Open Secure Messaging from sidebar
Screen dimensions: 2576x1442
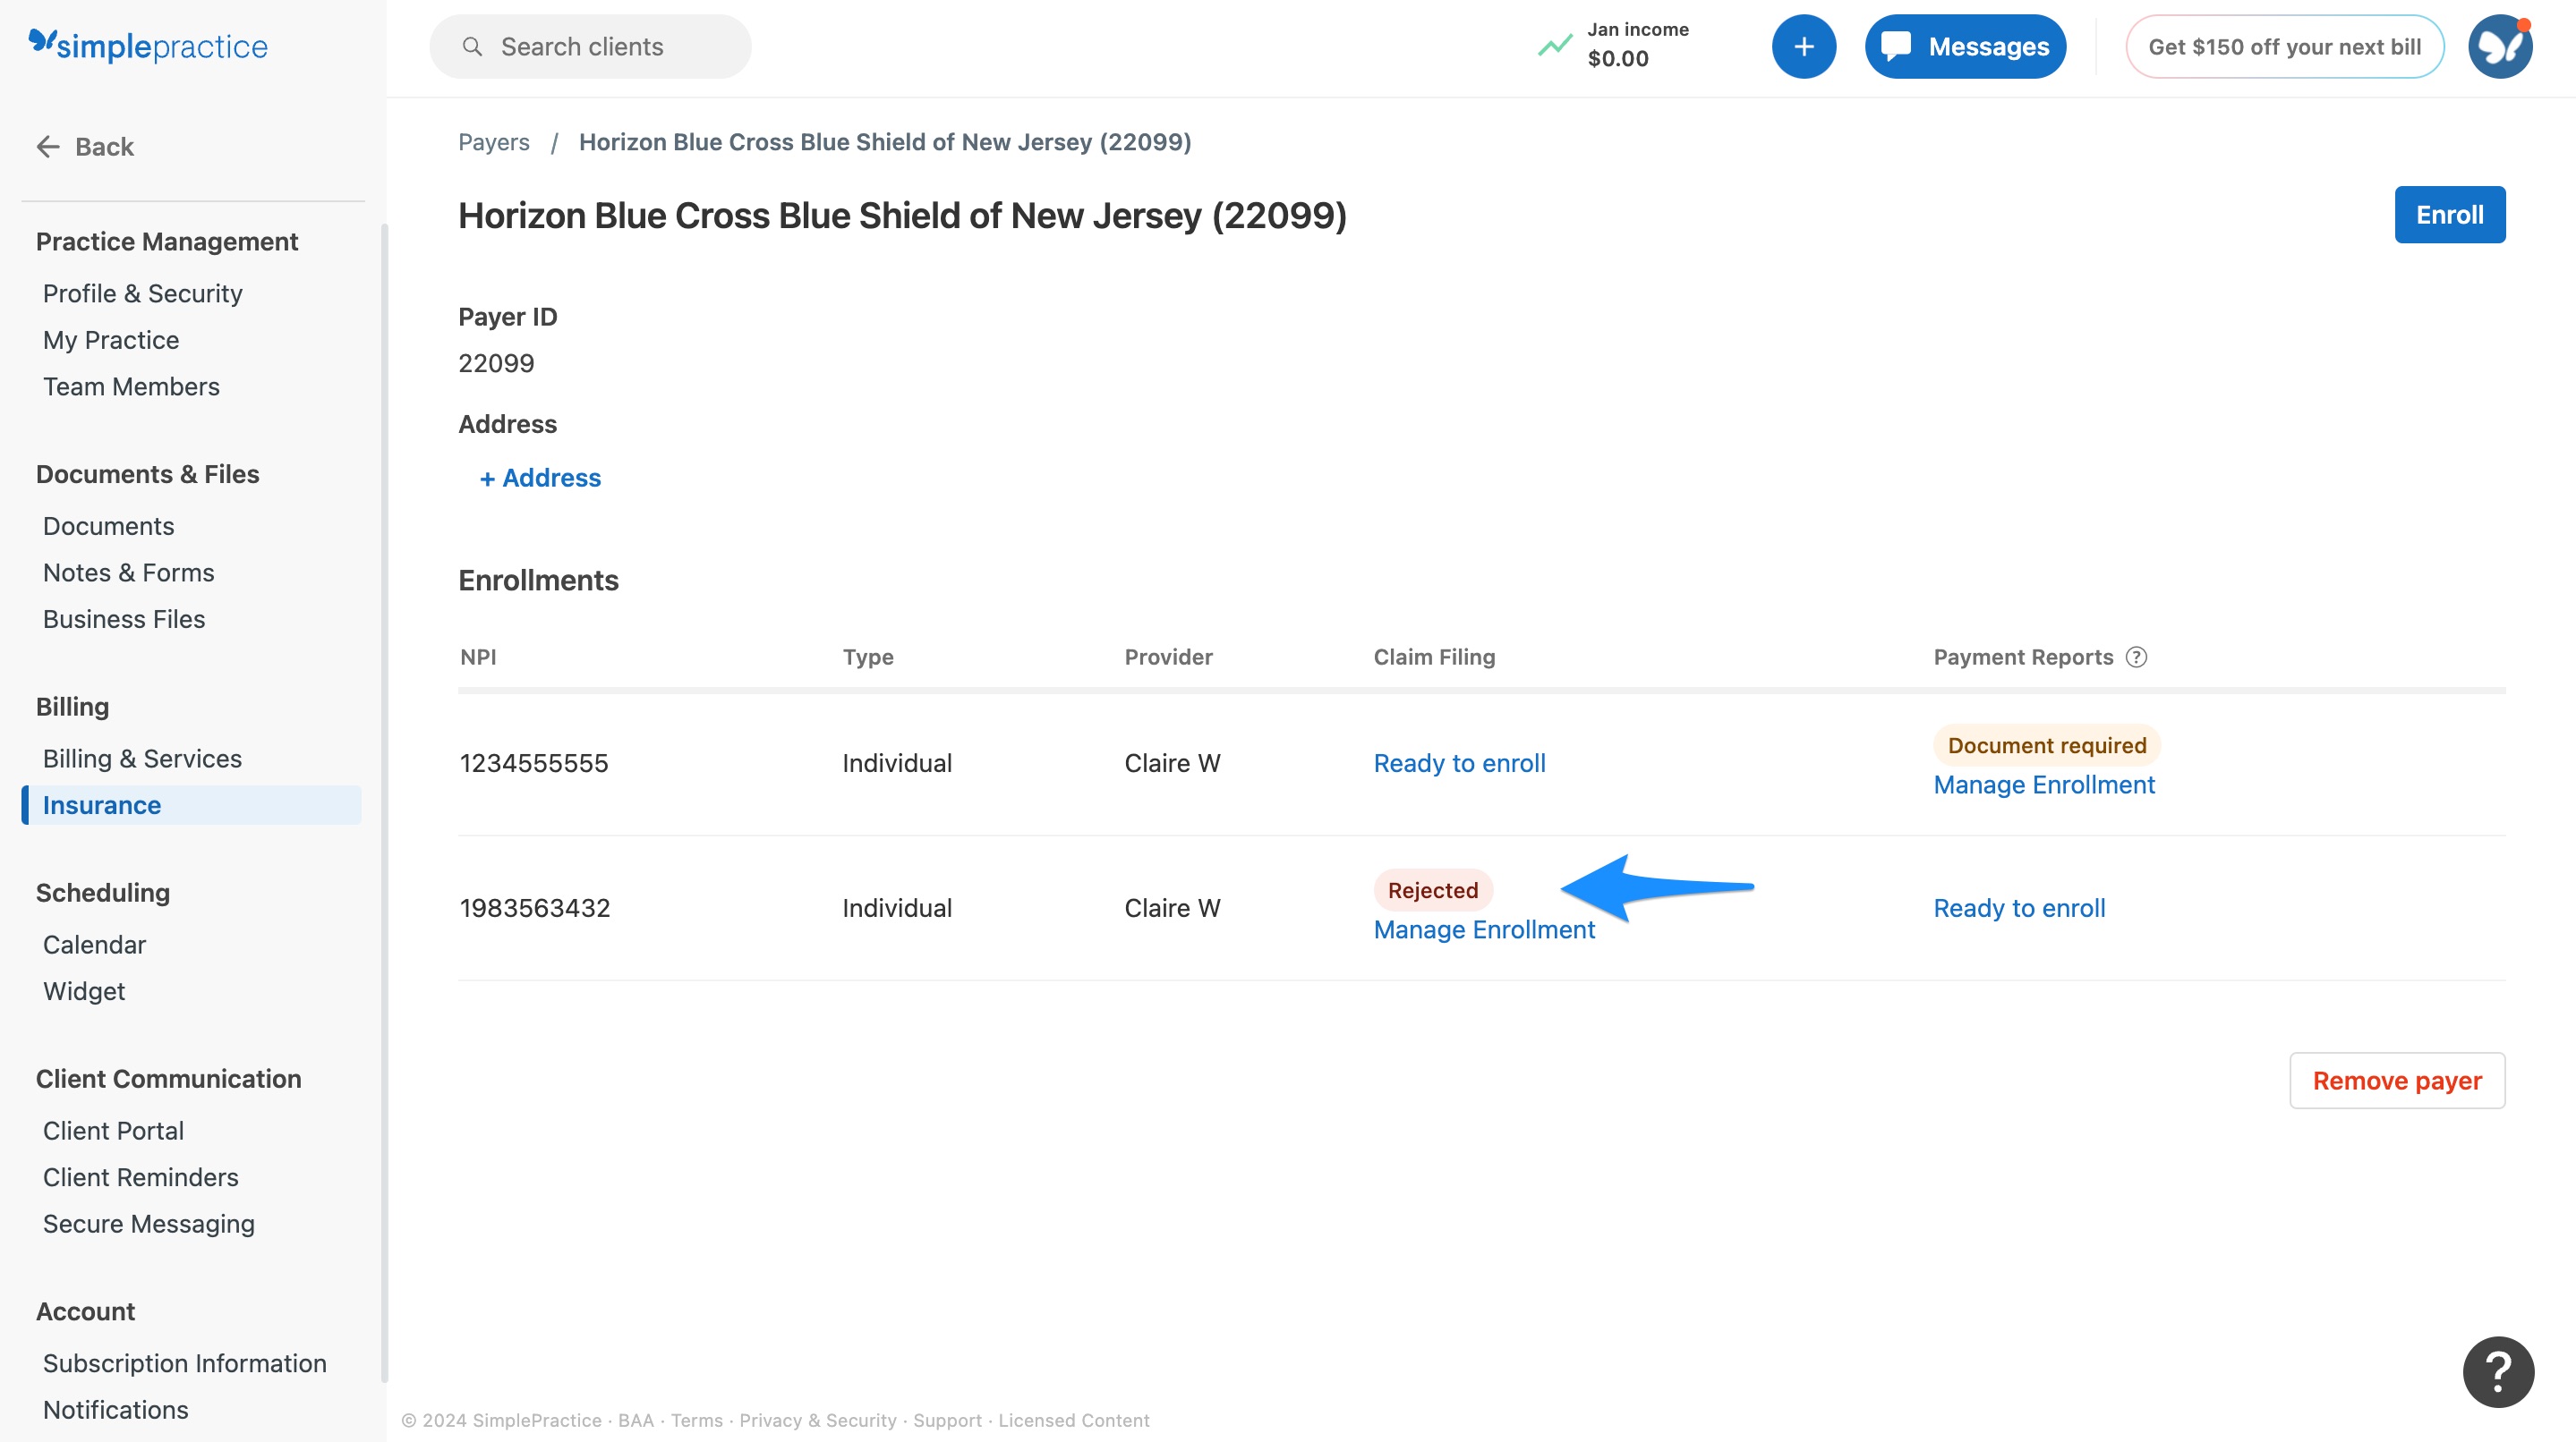point(148,1223)
